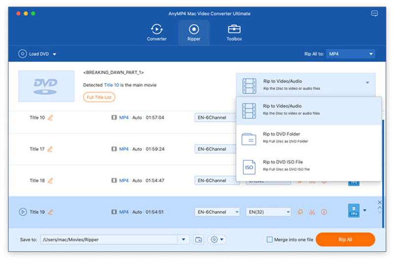The height and width of the screenshot is (261, 394).
Task: Open Title 10 audio track EN-6Channel dropdown
Action: pos(216,117)
